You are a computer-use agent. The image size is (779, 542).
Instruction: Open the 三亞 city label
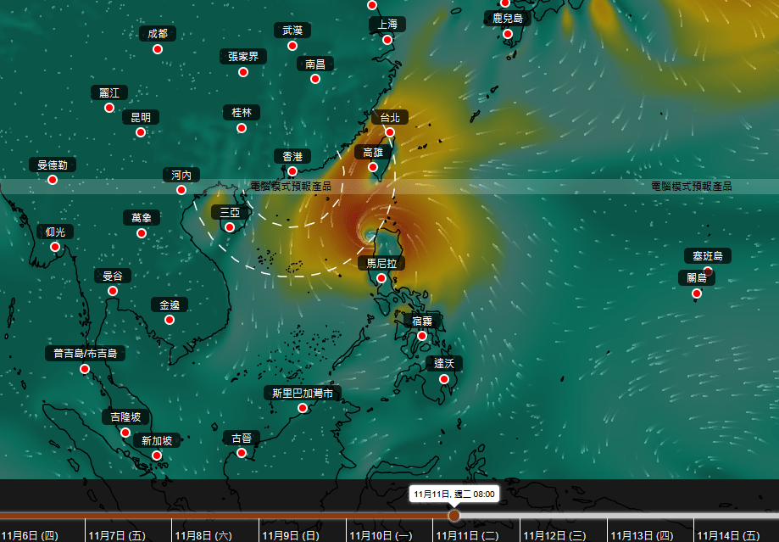pos(229,212)
